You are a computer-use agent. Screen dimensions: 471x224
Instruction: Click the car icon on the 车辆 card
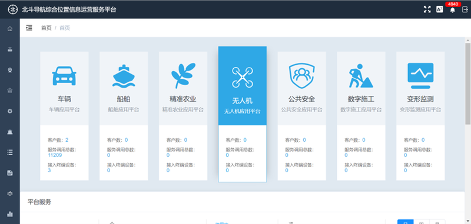(x=64, y=76)
